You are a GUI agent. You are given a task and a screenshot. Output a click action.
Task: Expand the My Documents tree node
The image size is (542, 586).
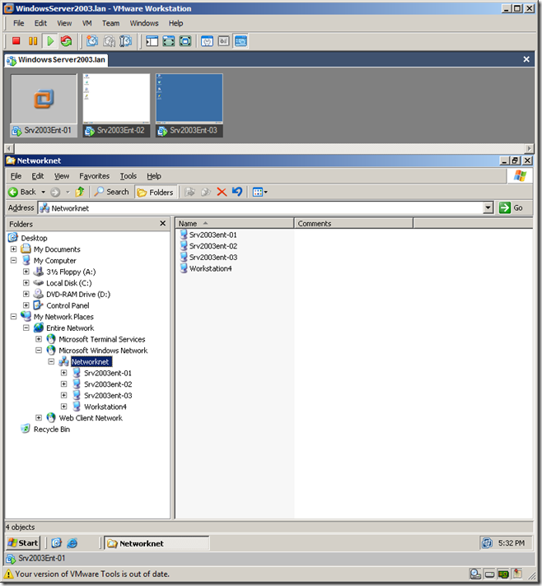[x=13, y=249]
